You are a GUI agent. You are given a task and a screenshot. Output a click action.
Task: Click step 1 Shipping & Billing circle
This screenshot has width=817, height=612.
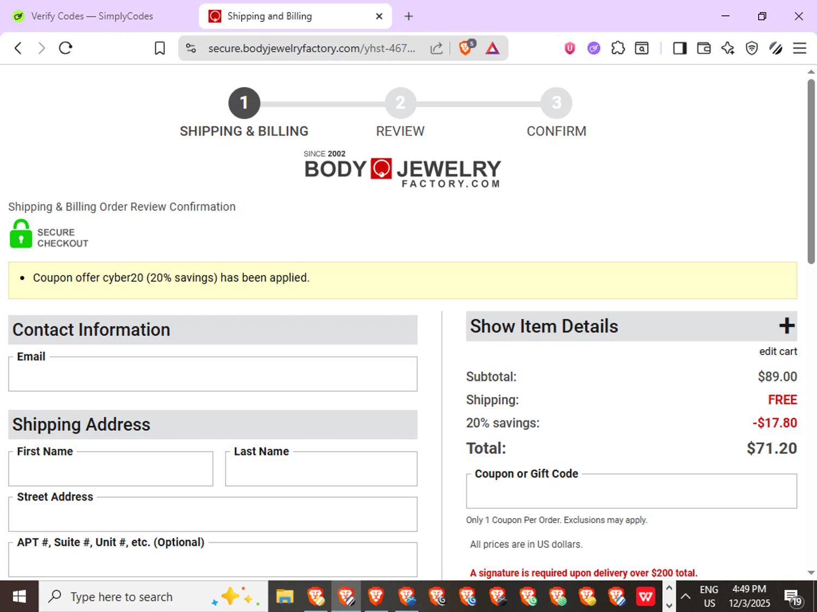tap(244, 103)
